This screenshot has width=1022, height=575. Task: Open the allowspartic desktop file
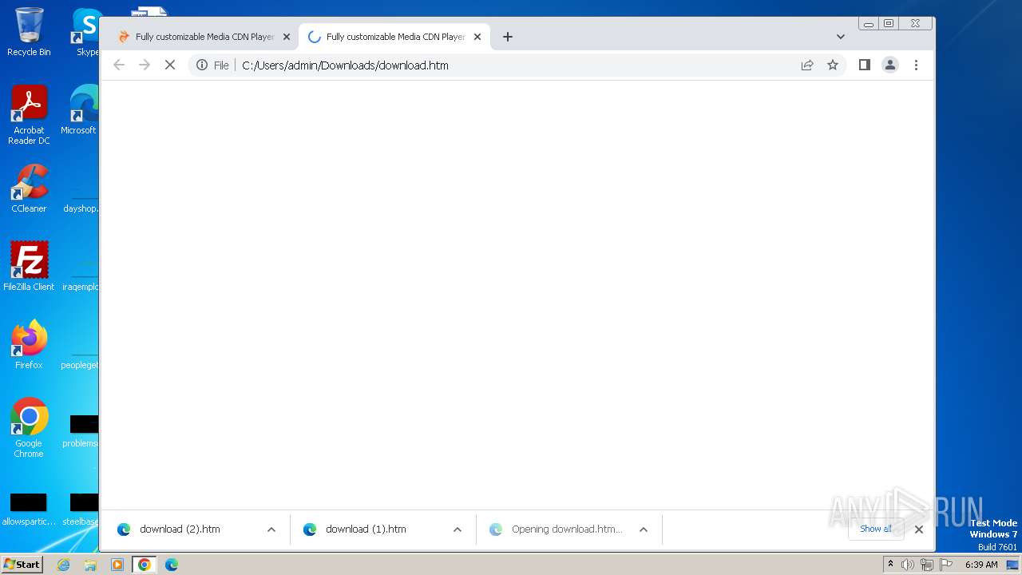29,510
